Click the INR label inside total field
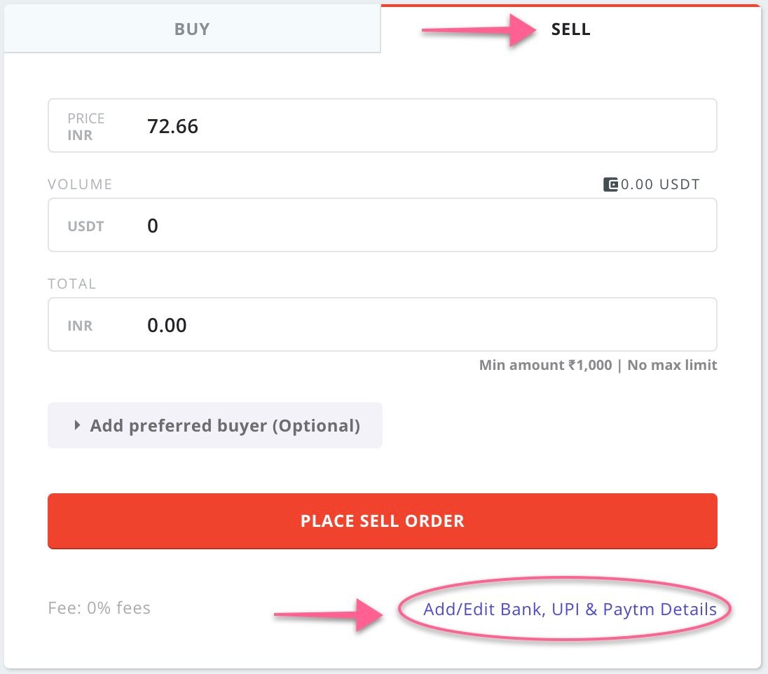 click(x=80, y=326)
